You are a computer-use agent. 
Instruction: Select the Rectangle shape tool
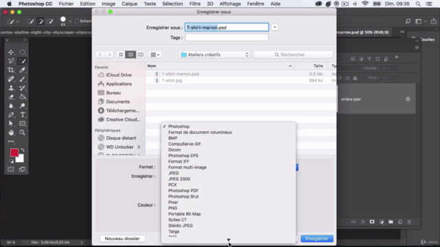22,123
